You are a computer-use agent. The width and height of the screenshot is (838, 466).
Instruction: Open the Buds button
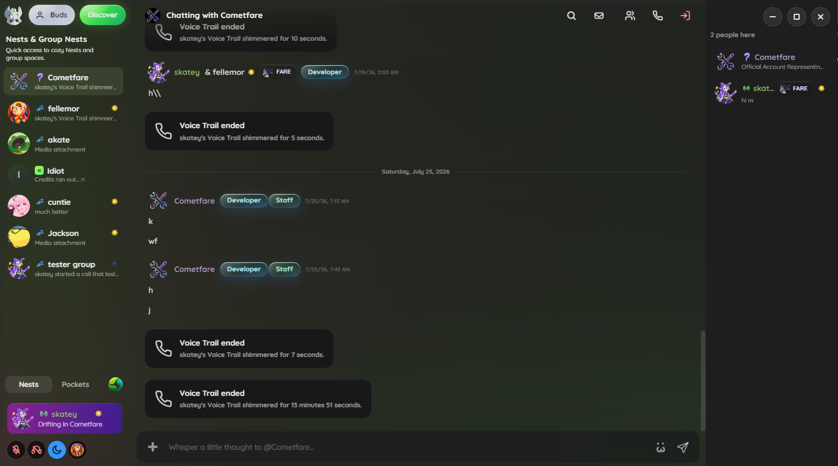tap(52, 15)
